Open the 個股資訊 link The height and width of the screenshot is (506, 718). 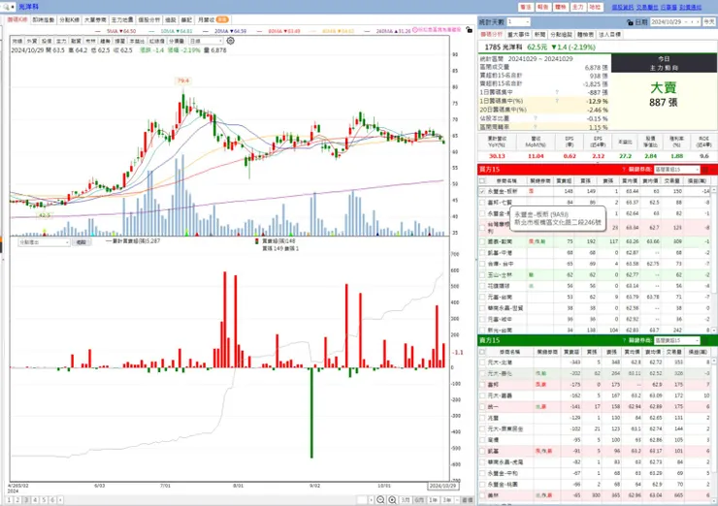tap(623, 8)
